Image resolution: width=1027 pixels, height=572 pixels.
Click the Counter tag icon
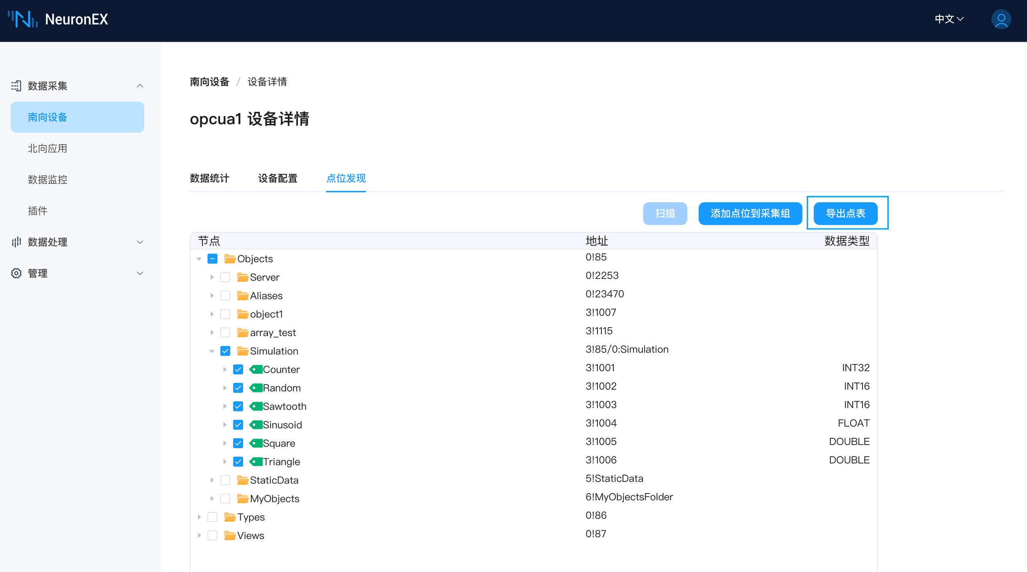(257, 369)
